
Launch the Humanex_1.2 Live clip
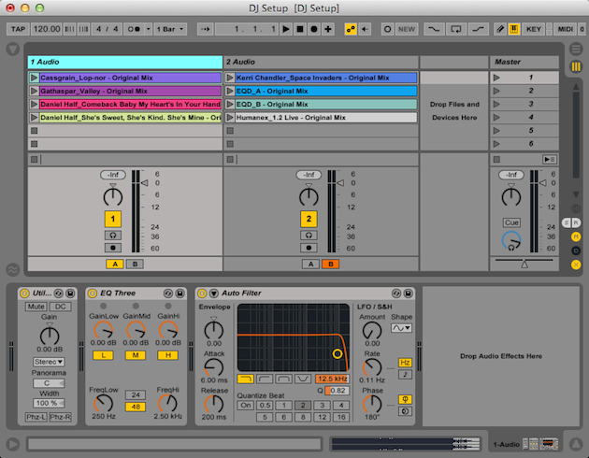point(230,118)
